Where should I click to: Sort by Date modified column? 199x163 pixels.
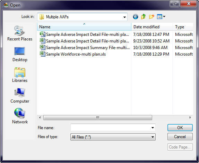(152, 27)
